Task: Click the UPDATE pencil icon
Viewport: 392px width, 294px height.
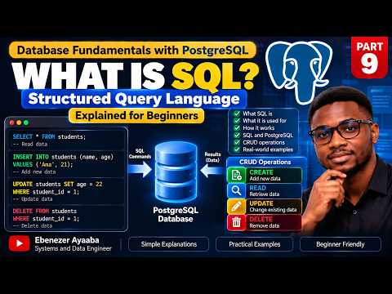Action: [236, 207]
